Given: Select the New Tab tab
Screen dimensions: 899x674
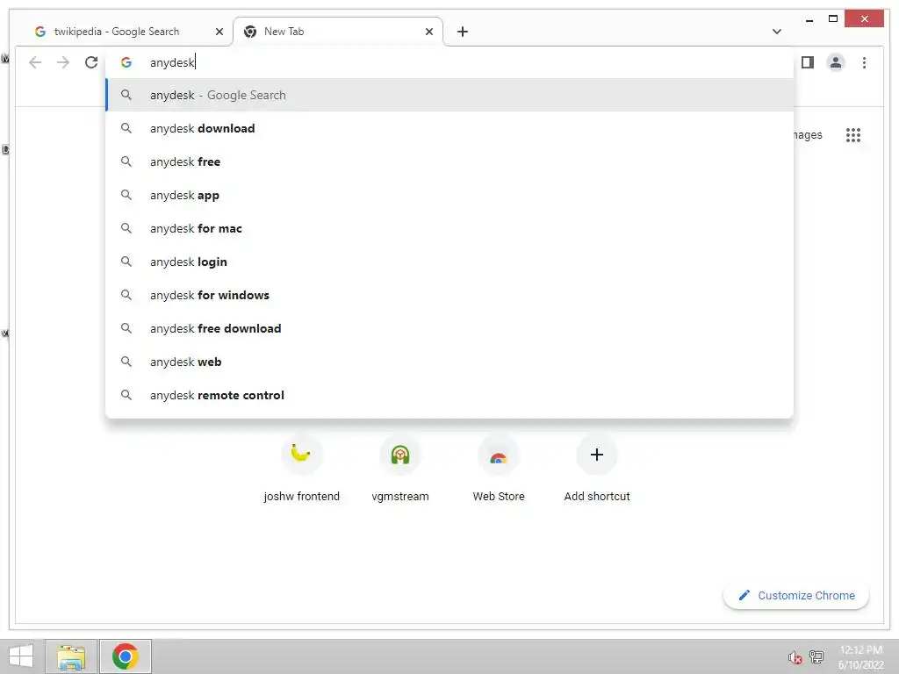Looking at the screenshot, I should [x=338, y=32].
